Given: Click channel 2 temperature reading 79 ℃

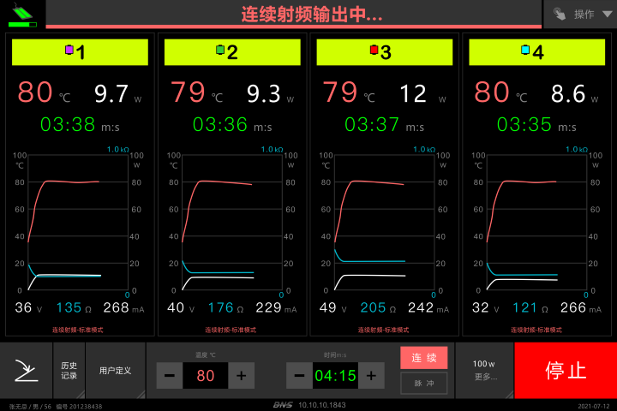Looking at the screenshot, I should (x=196, y=92).
